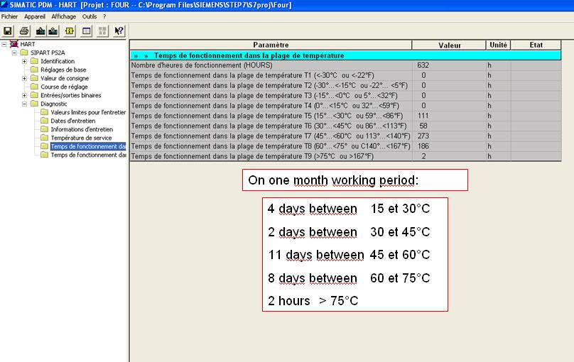Viewport: 574px width, 362px height.
Task: Click the second device load toolbar icon
Action: pyautogui.click(x=53, y=31)
